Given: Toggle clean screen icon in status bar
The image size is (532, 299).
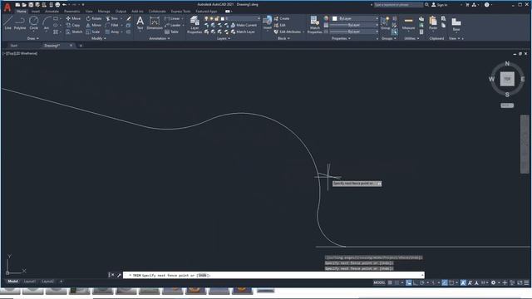Looking at the screenshot, I should point(520,282).
